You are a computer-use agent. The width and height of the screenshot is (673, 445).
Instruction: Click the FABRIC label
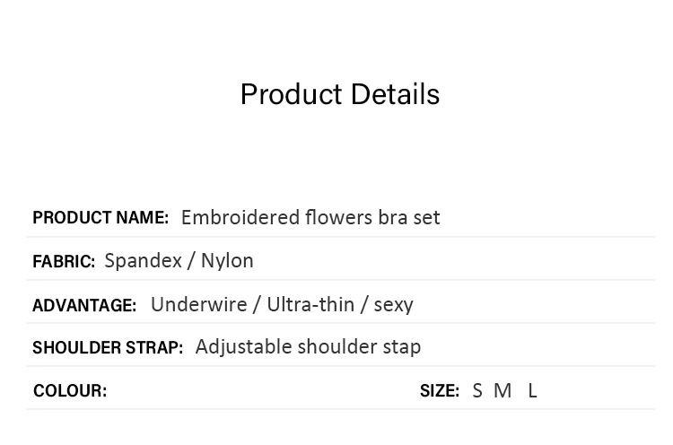64,261
